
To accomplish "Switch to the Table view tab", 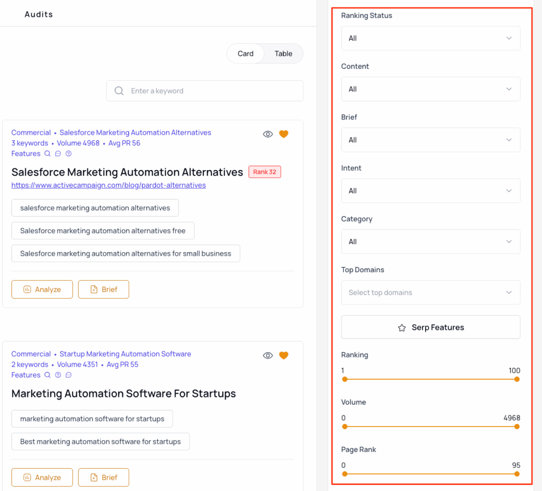I will coord(283,53).
